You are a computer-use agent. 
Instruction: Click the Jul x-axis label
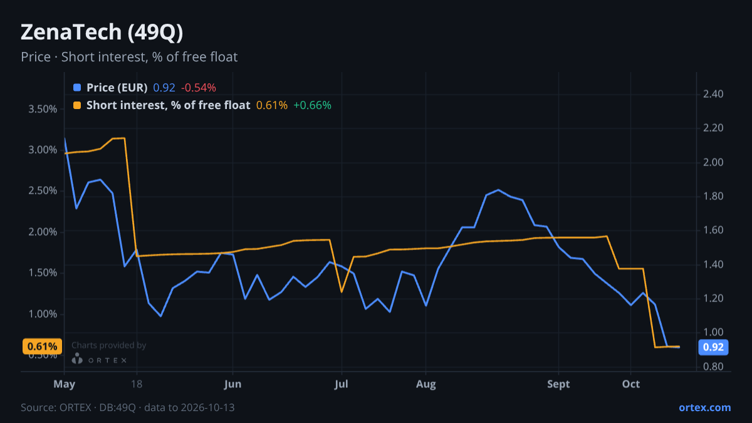pos(342,384)
